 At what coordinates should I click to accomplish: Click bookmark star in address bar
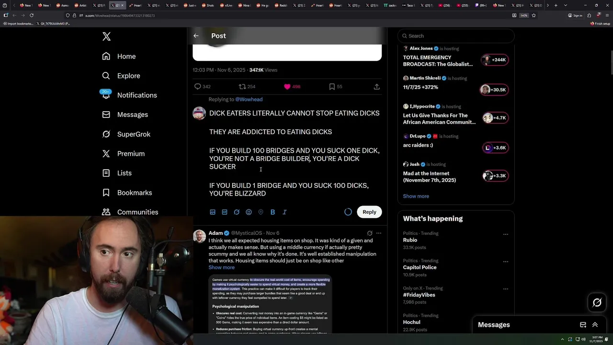[534, 15]
